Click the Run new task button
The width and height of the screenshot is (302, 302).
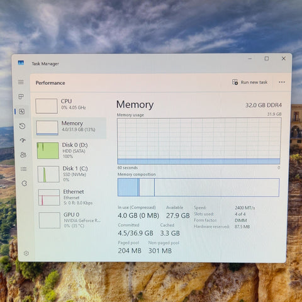click(250, 82)
